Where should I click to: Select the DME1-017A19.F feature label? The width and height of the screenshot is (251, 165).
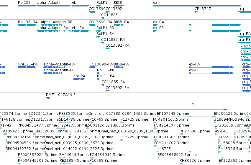pos(60,95)
